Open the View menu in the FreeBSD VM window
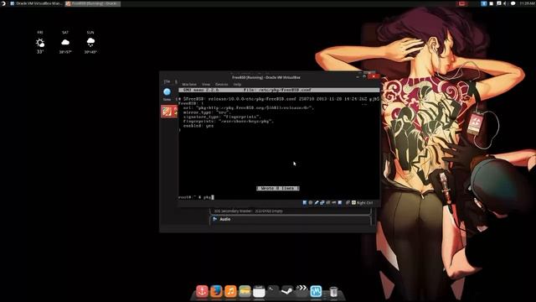Image resolution: width=536 pixels, height=302 pixels. tap(206, 84)
